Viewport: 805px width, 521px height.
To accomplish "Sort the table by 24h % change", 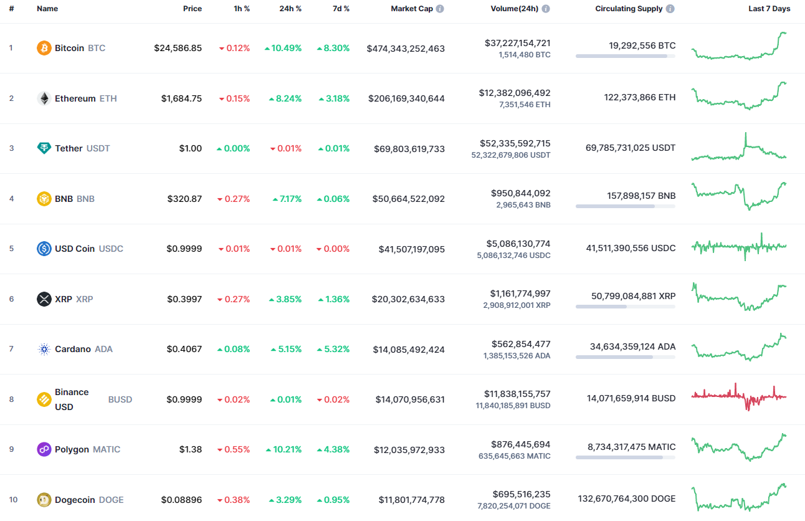I will [x=290, y=8].
